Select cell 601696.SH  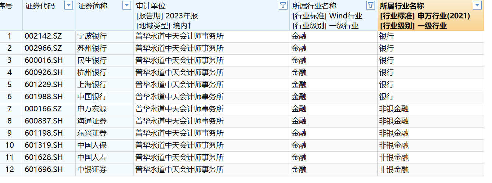pos(49,170)
